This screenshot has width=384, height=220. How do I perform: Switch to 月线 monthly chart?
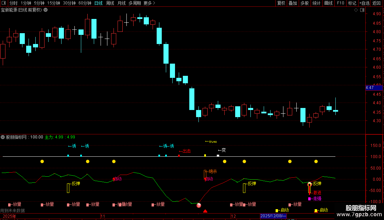coord(121,3)
